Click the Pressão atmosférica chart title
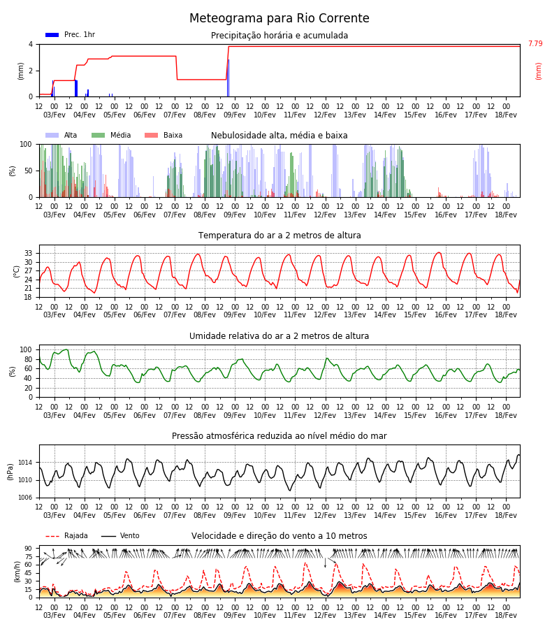 279,435
